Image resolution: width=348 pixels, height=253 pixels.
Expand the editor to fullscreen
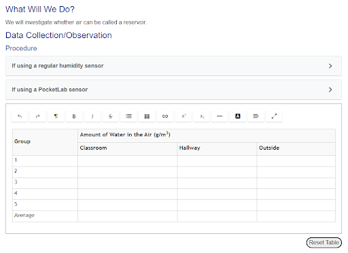tap(274, 116)
